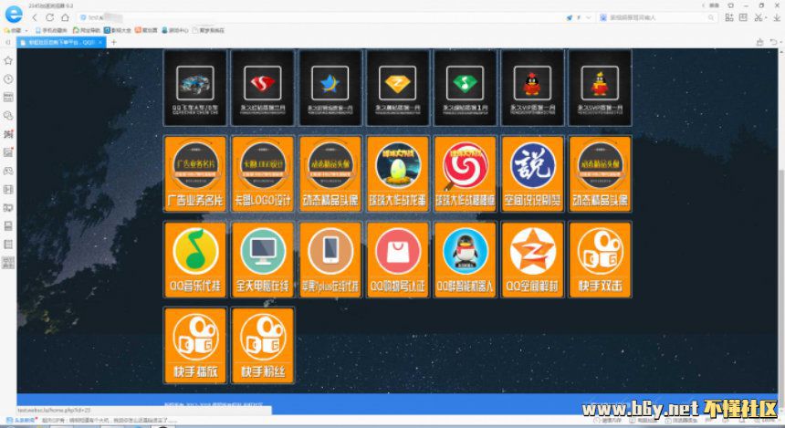The height and width of the screenshot is (428, 785).
Task: Open the 球球大作战 lollipop tile
Action: [466, 173]
